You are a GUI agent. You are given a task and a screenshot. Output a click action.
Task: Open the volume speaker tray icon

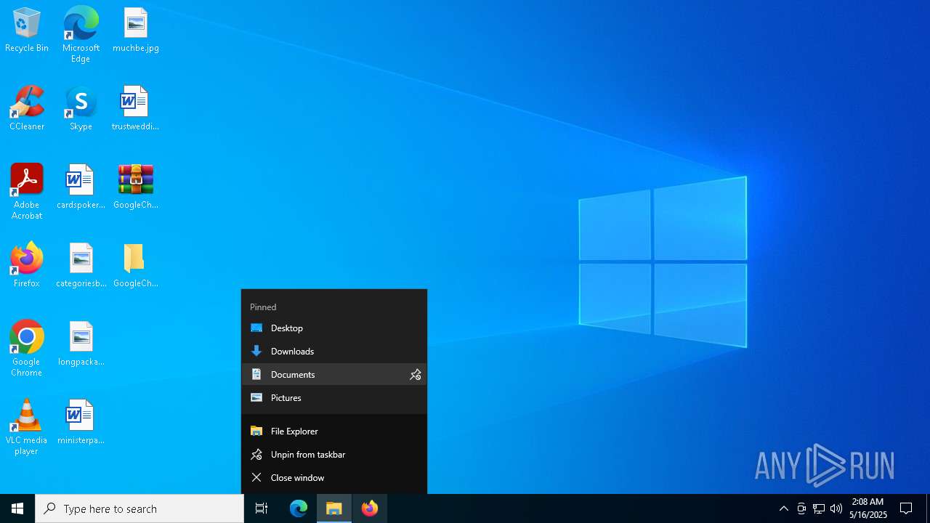click(836, 508)
